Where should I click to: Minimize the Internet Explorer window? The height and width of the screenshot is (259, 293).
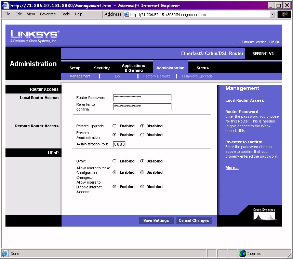coord(271,5)
